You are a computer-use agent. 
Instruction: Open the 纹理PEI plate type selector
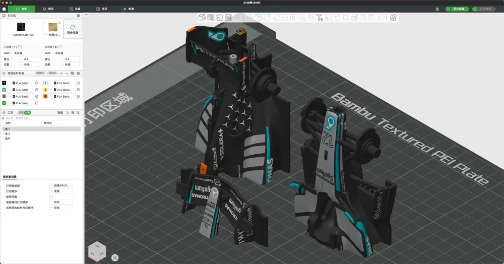tap(53, 29)
